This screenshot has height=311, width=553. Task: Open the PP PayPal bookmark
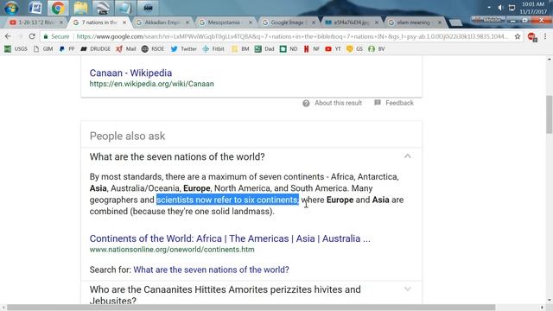tap(67, 49)
